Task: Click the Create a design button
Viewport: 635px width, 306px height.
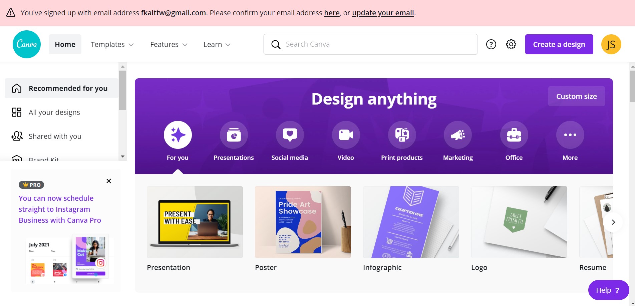Action: (559, 44)
